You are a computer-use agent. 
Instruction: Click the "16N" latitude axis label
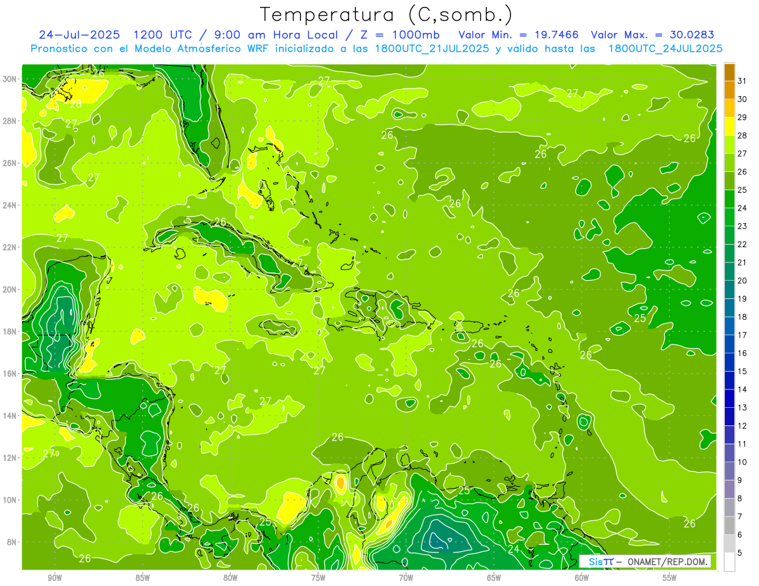coord(9,374)
